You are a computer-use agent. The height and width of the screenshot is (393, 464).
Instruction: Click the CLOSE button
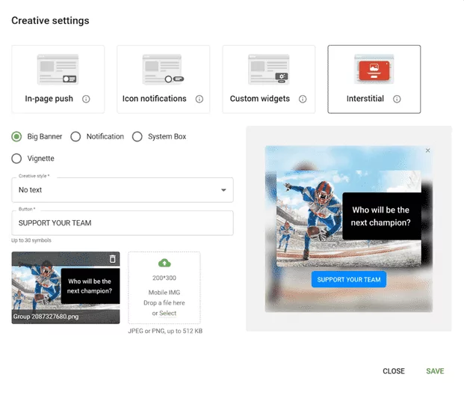coord(394,371)
